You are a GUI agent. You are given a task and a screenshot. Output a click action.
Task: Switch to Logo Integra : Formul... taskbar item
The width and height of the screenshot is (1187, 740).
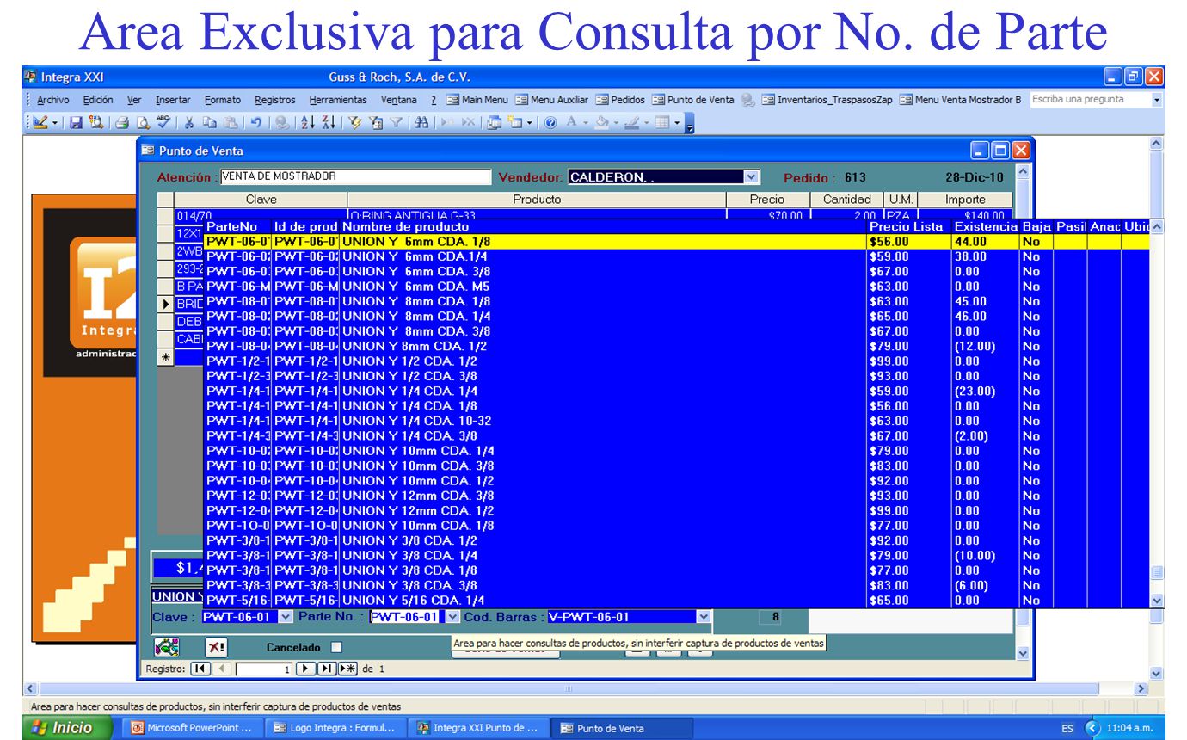[x=335, y=728]
